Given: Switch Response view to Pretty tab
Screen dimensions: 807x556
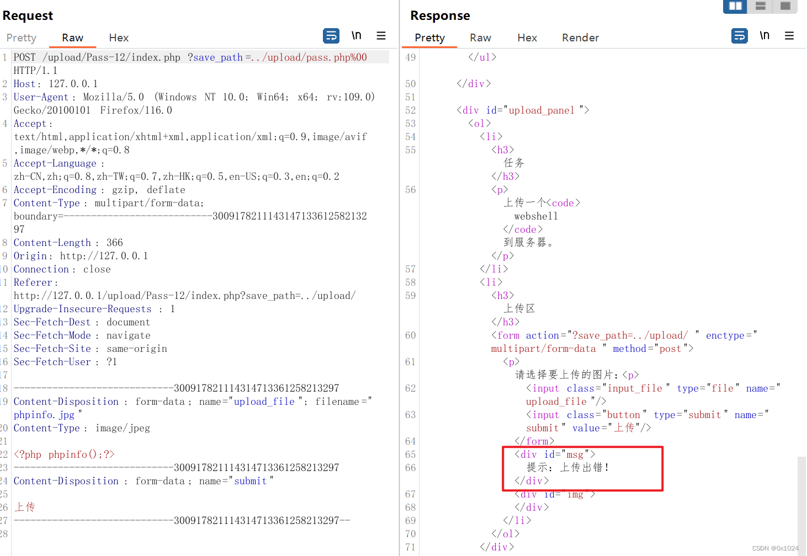Looking at the screenshot, I should [429, 38].
